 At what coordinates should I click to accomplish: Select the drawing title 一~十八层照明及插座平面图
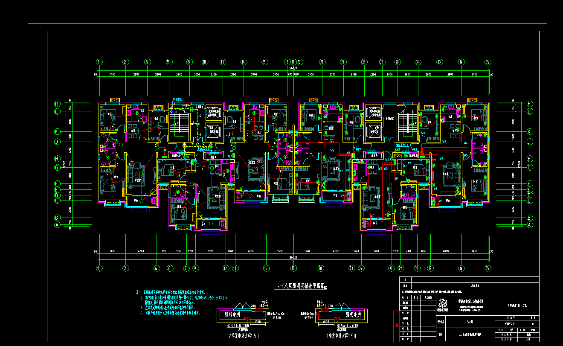[x=299, y=286]
